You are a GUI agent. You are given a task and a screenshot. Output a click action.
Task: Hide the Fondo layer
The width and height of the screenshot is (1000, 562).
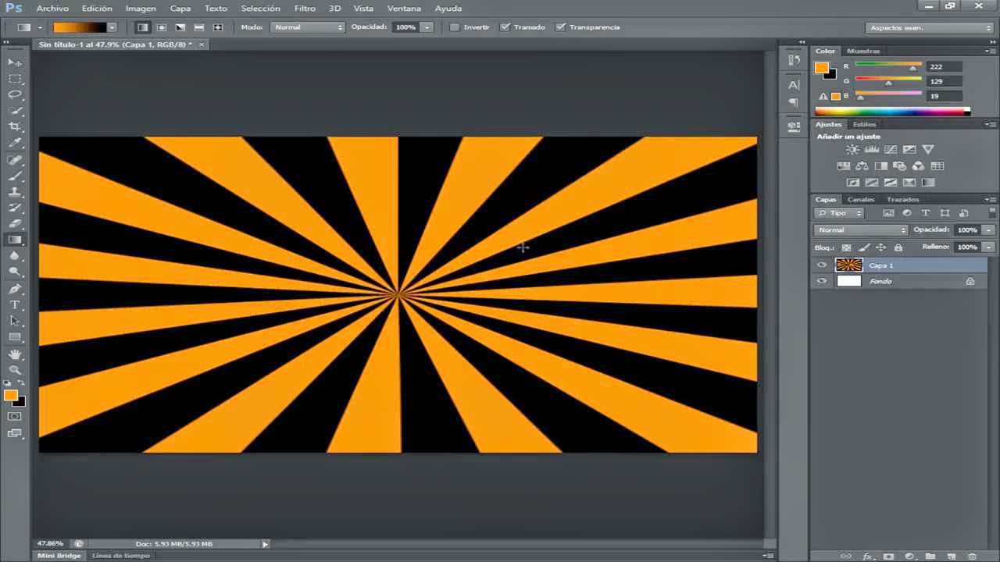click(x=822, y=281)
